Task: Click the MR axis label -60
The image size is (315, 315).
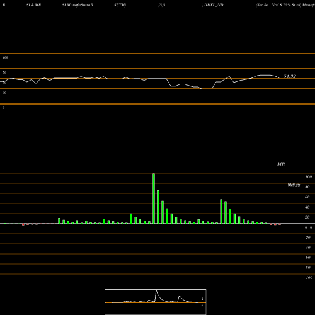Action: [307, 258]
